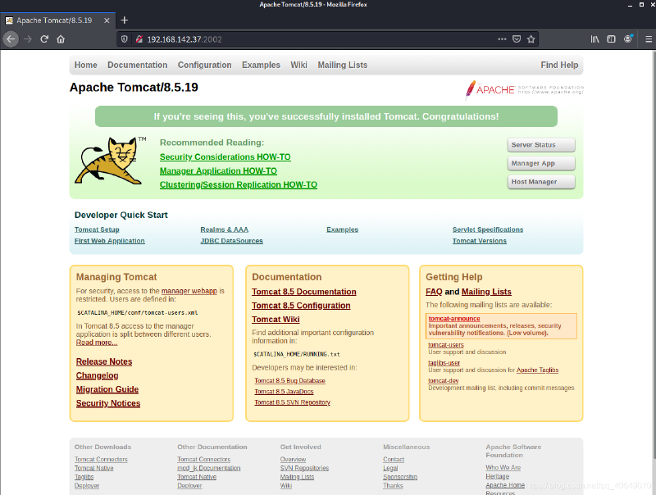Select the Apache Tomcat/8.5.19 browser tab
Screen dimensions: 656x495
pos(57,20)
